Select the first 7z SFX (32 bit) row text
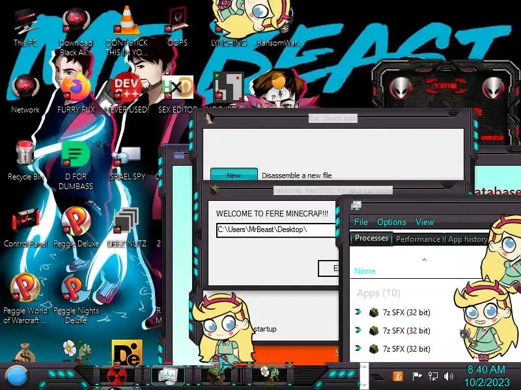 click(406, 313)
